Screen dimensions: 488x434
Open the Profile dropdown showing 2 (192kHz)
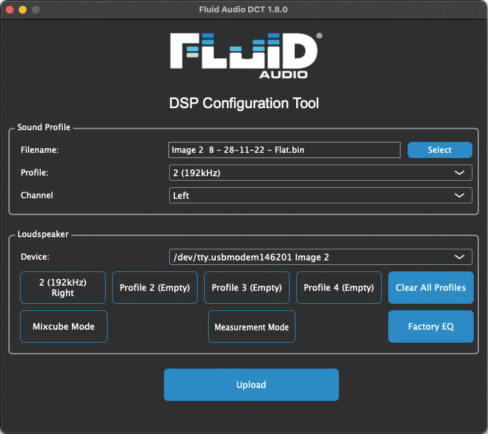click(320, 173)
